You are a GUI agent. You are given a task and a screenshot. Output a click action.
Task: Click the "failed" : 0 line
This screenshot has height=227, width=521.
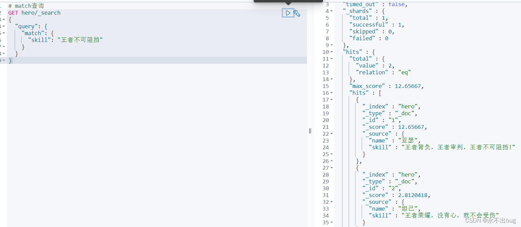[x=369, y=38]
